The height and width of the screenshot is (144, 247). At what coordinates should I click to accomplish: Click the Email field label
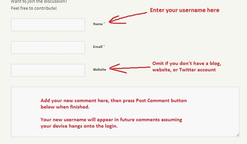pyautogui.click(x=98, y=47)
